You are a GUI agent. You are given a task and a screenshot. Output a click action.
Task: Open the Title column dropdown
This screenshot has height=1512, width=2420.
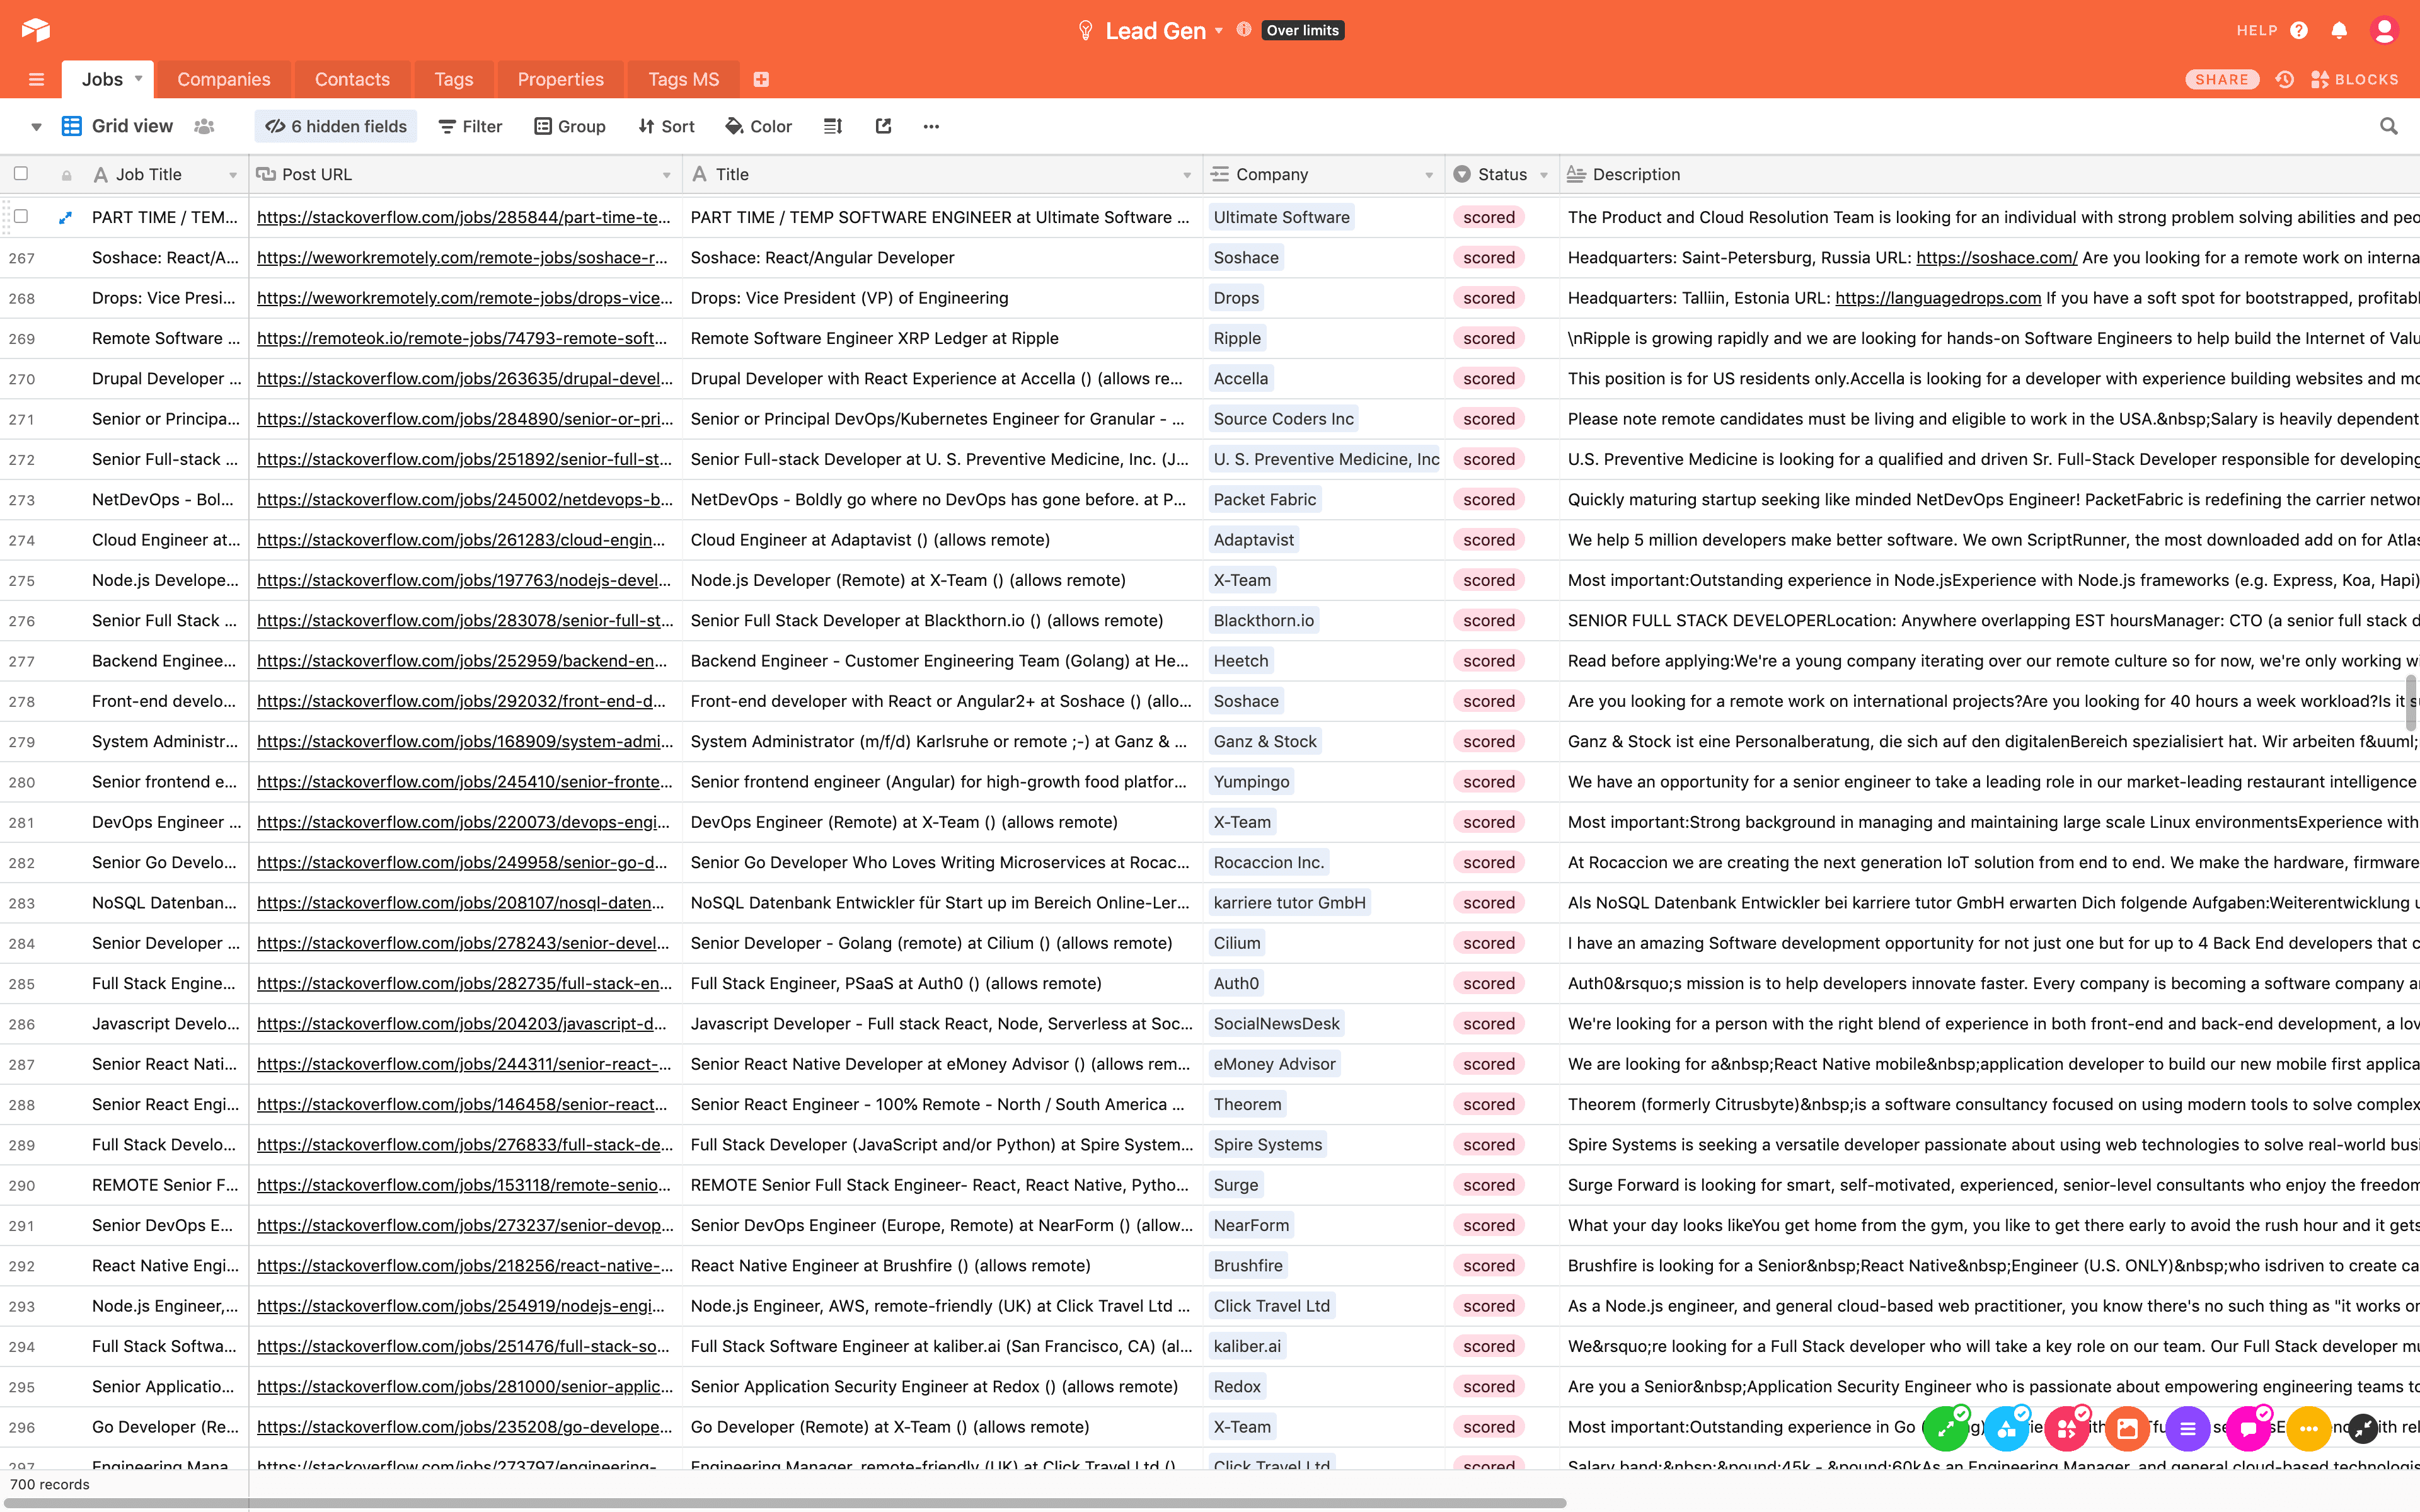(x=1187, y=175)
